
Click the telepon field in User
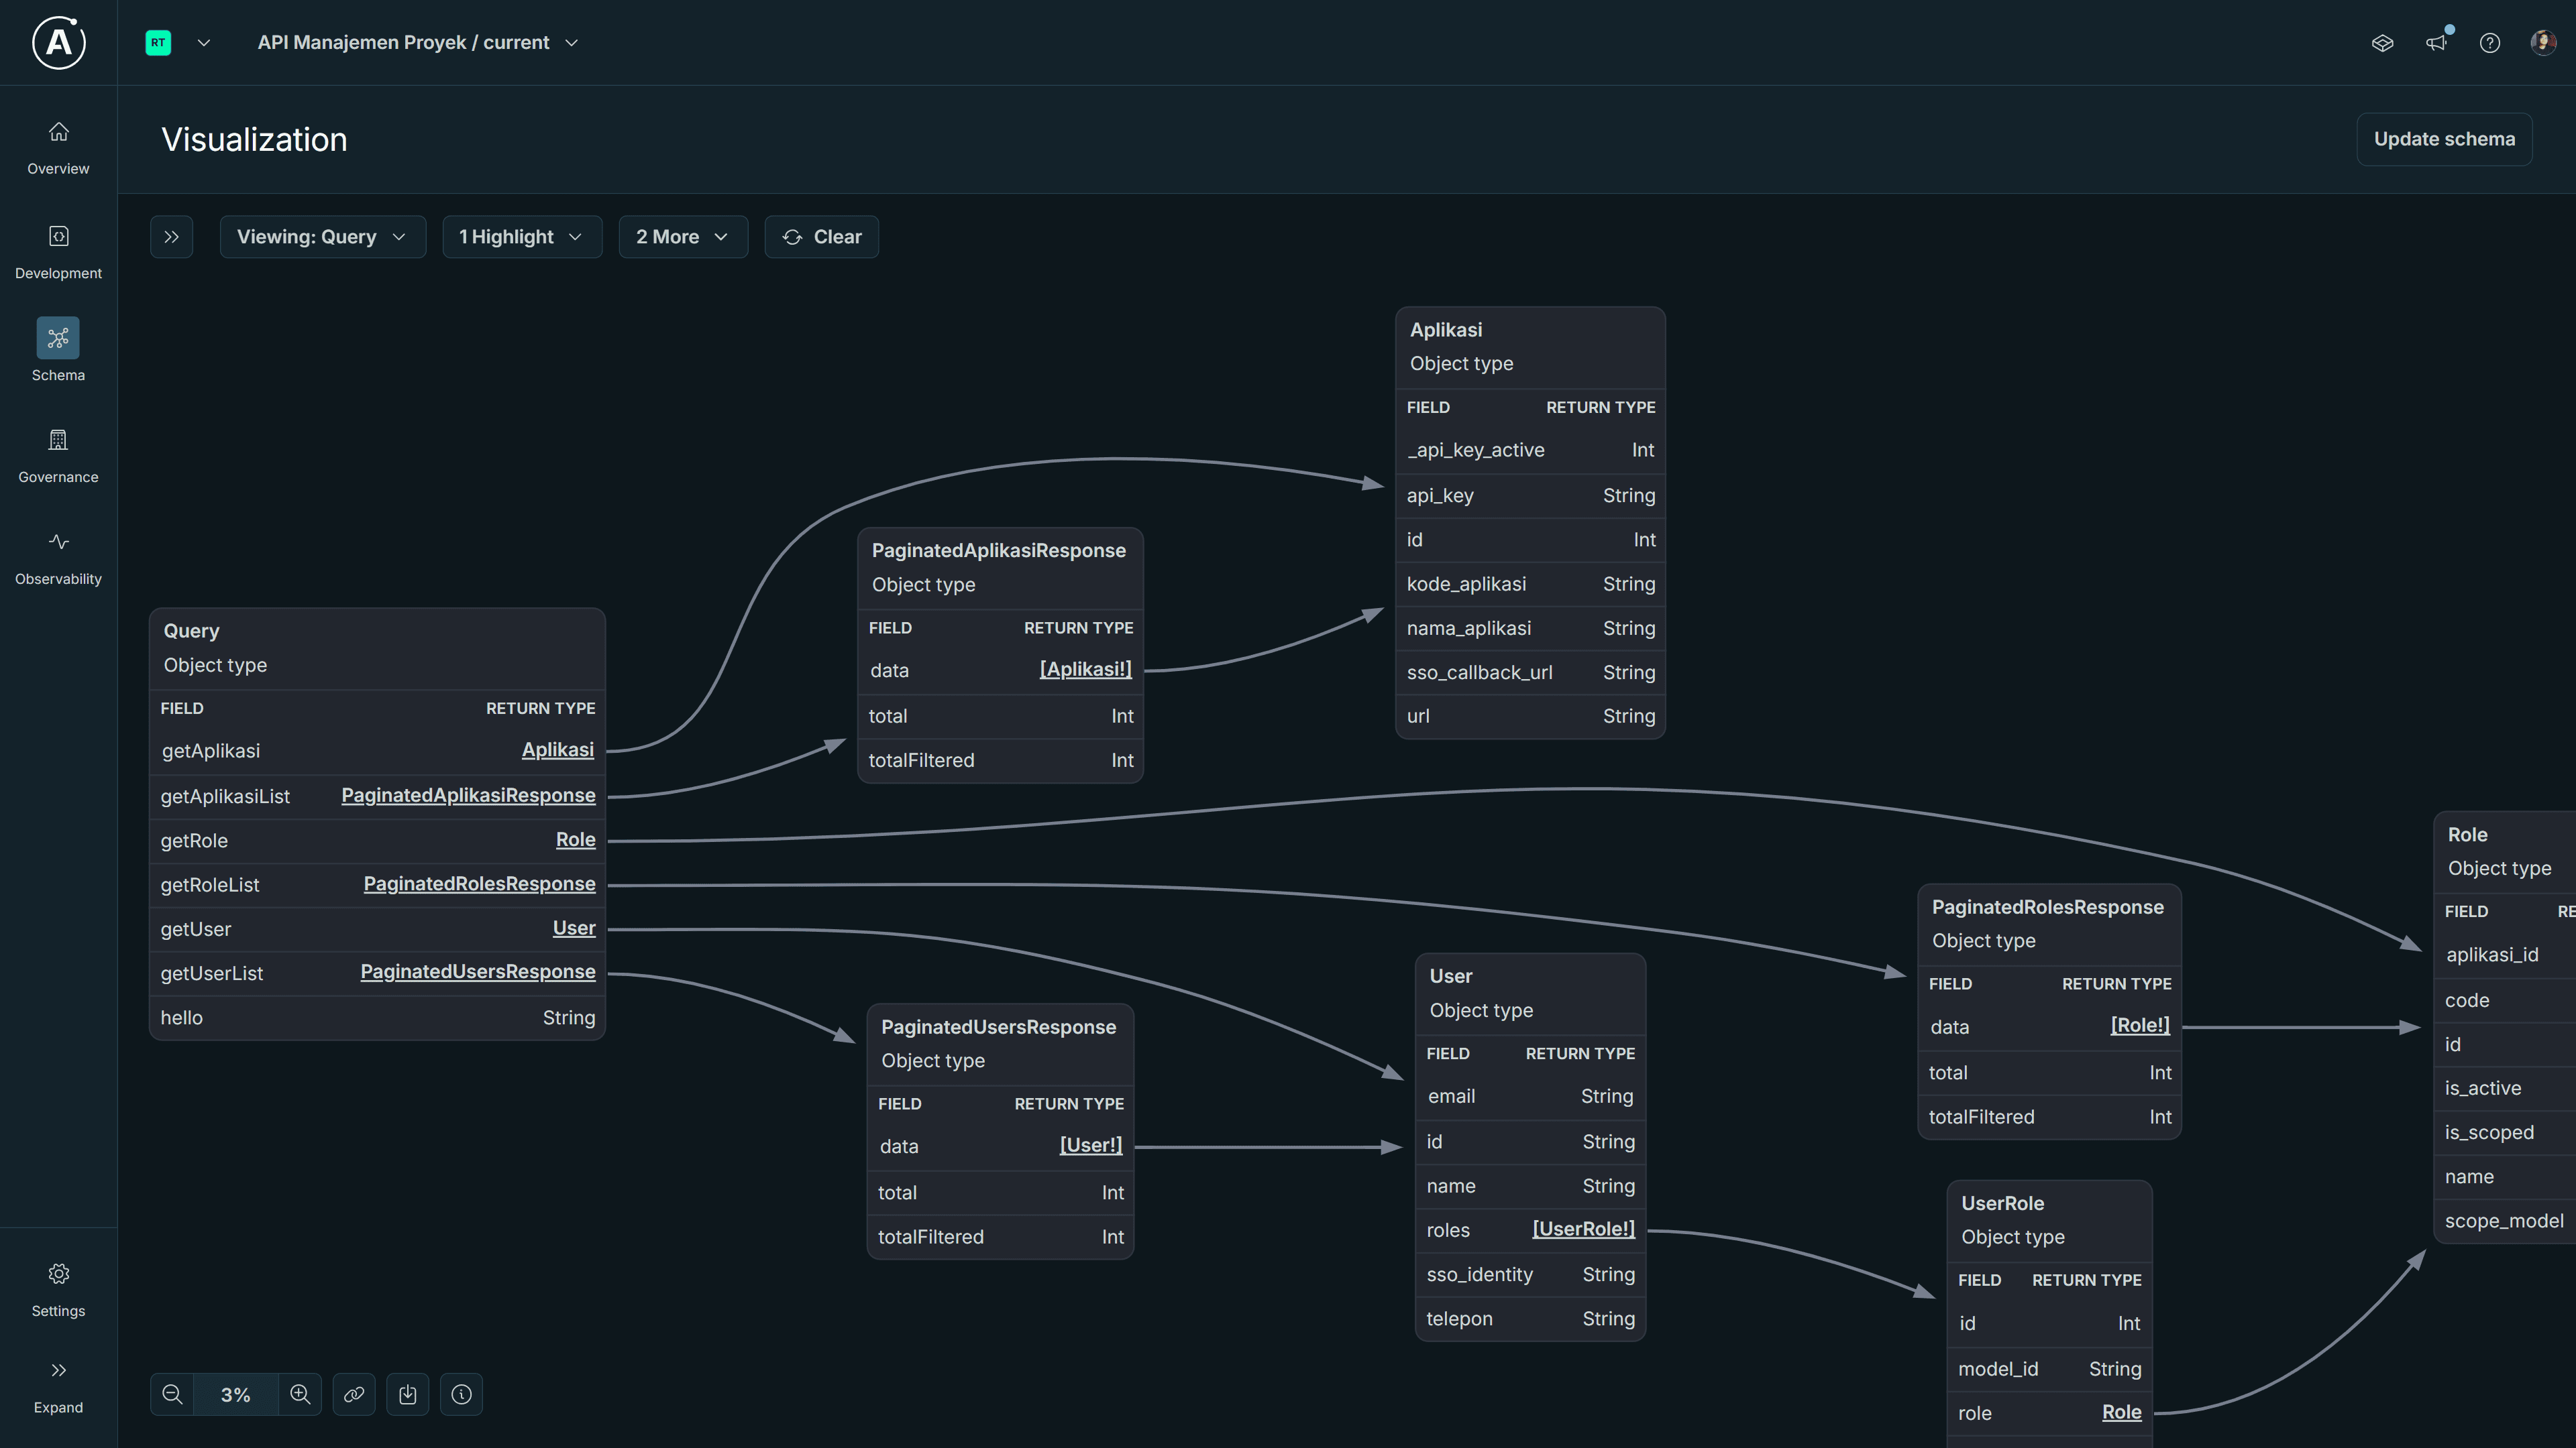click(1459, 1319)
